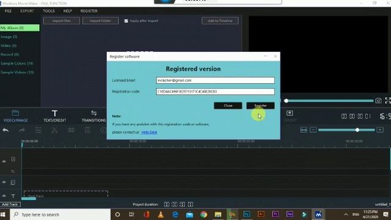The image size is (391, 220).
Task: Click the trash delete icon
Action: point(87,130)
